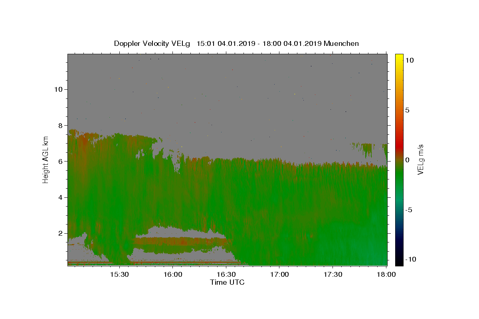Click the height axis label 8
Screen dimensions: 479x319
click(x=61, y=125)
